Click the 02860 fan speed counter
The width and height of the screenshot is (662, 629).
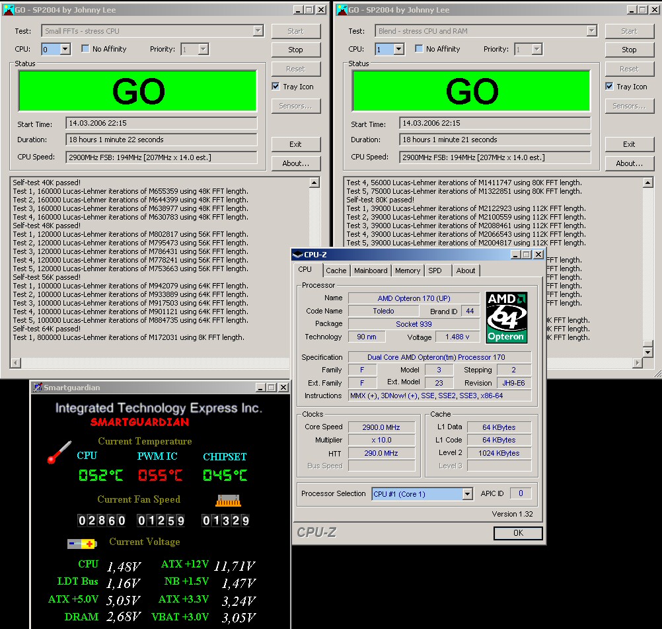(102, 521)
